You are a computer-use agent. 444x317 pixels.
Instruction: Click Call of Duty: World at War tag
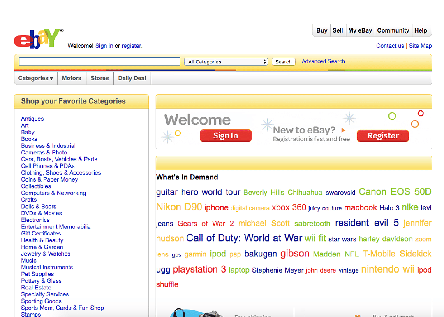(244, 238)
